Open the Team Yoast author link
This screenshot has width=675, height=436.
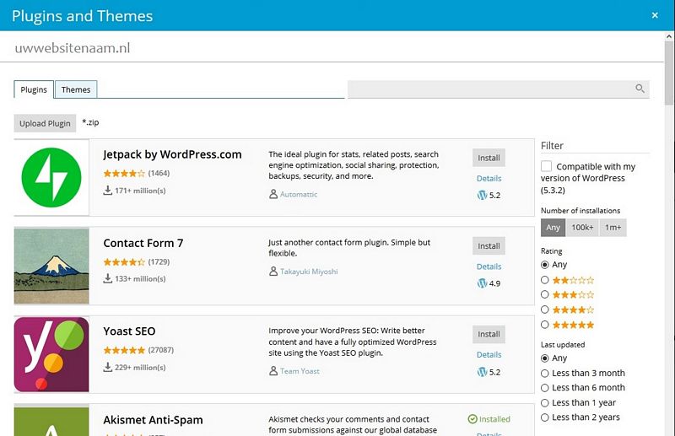pyautogui.click(x=300, y=371)
